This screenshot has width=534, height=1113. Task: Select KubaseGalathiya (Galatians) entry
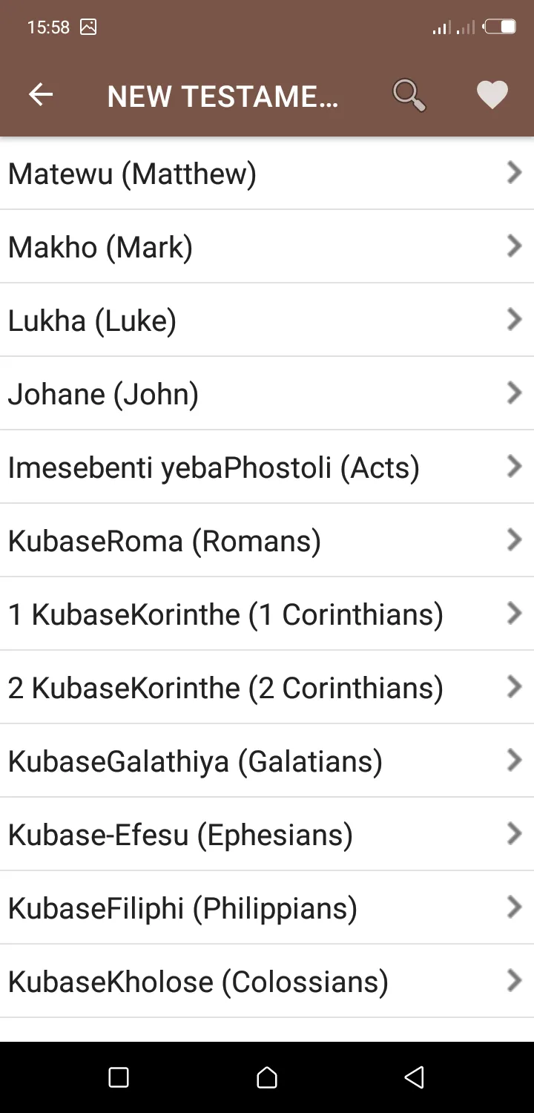(x=267, y=761)
